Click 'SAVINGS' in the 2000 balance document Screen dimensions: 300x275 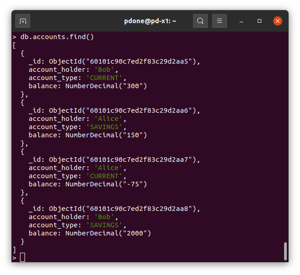104,225
